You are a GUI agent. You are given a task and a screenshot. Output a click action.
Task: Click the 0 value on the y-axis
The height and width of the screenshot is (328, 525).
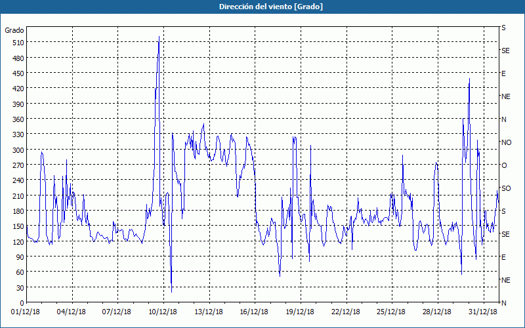point(22,303)
